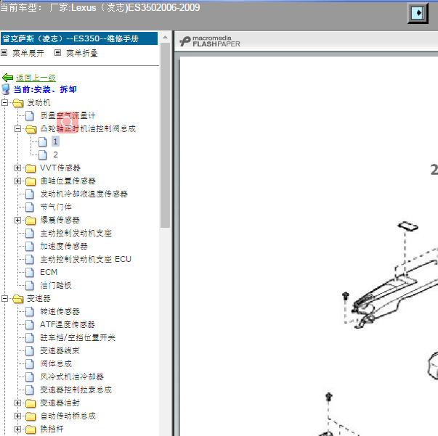The height and width of the screenshot is (436, 438).
Task: Click the page icon beside 油门踏板
Action: 30,285
